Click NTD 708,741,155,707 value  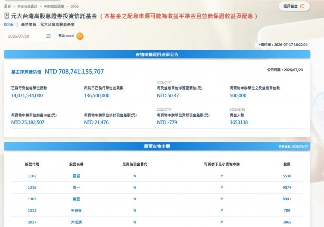click(x=74, y=71)
